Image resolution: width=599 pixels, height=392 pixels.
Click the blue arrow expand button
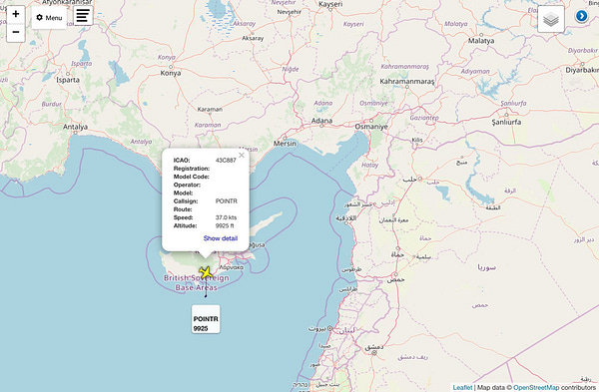coord(581,16)
